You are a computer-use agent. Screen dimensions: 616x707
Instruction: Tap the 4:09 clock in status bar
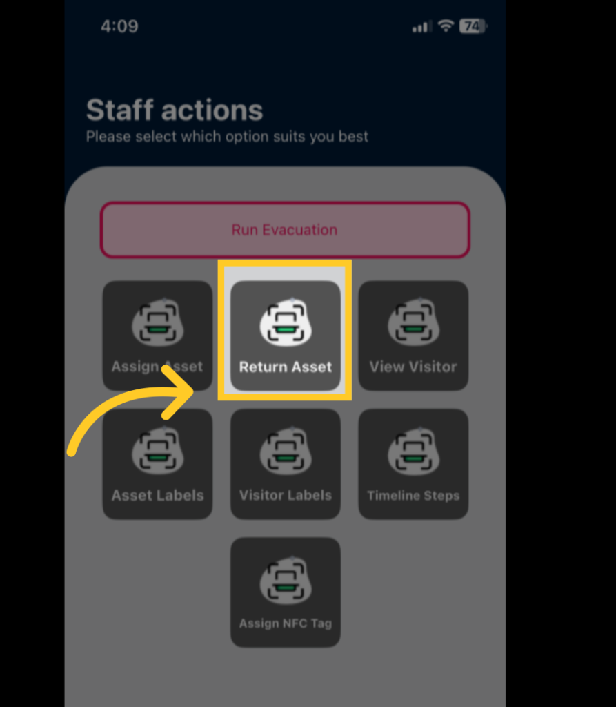[x=119, y=26]
